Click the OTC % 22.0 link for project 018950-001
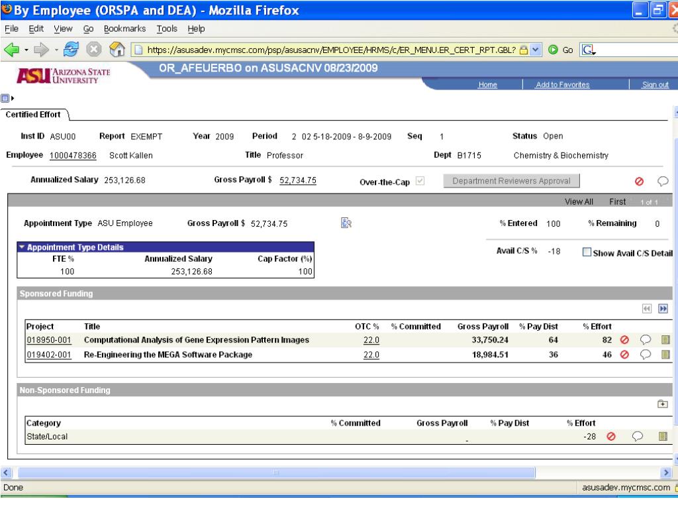 [x=371, y=340]
